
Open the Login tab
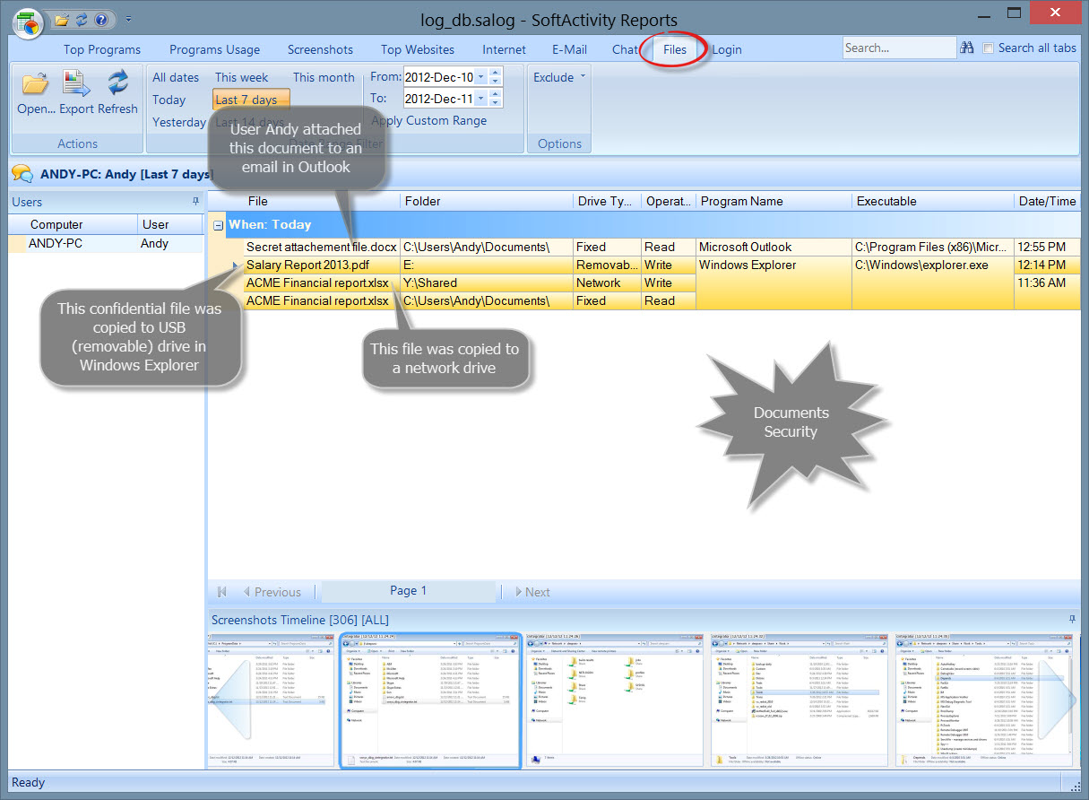tap(727, 49)
